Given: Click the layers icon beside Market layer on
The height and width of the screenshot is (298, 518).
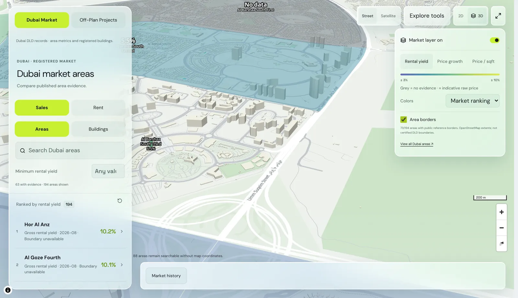Looking at the screenshot, I should 403,40.
